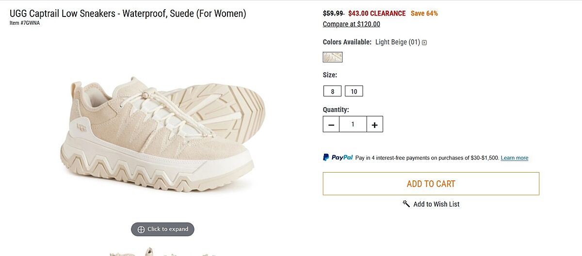Pick the Light Beige color swatch
Image resolution: width=582 pixels, height=256 pixels.
point(333,57)
